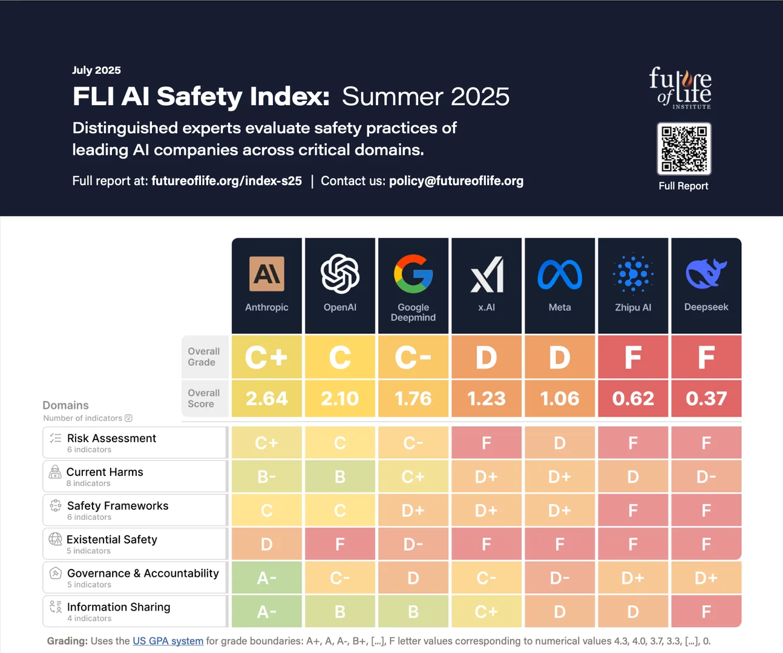Click the Future of Life Institute logo
The image size is (783, 653).
[681, 88]
